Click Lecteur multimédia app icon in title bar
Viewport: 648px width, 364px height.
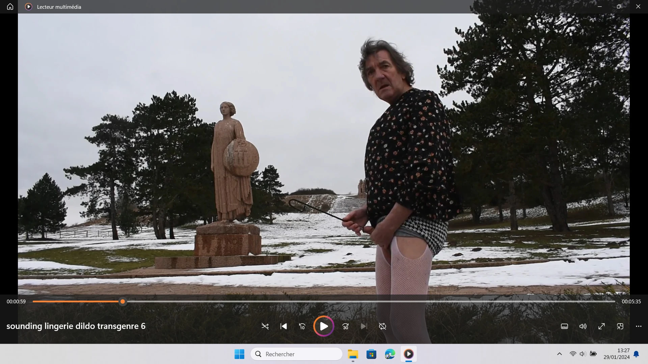[x=29, y=7]
